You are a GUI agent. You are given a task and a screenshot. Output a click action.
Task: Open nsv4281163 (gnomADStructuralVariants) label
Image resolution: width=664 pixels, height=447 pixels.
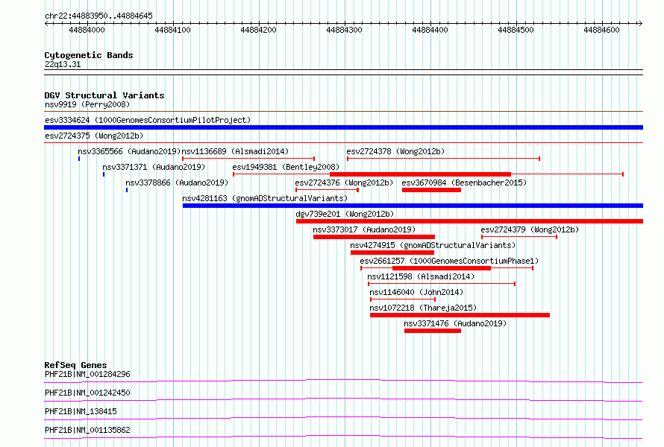coord(265,198)
